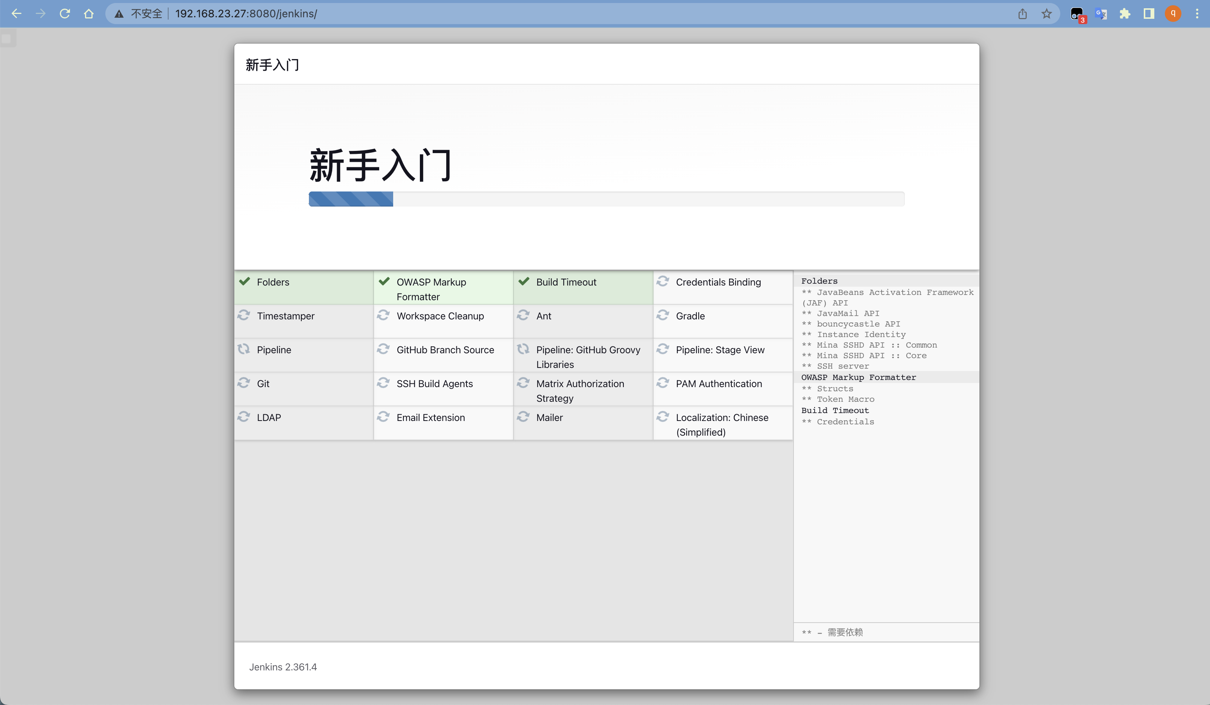
Task: Open the Google Translate extension icon
Action: pyautogui.click(x=1101, y=14)
